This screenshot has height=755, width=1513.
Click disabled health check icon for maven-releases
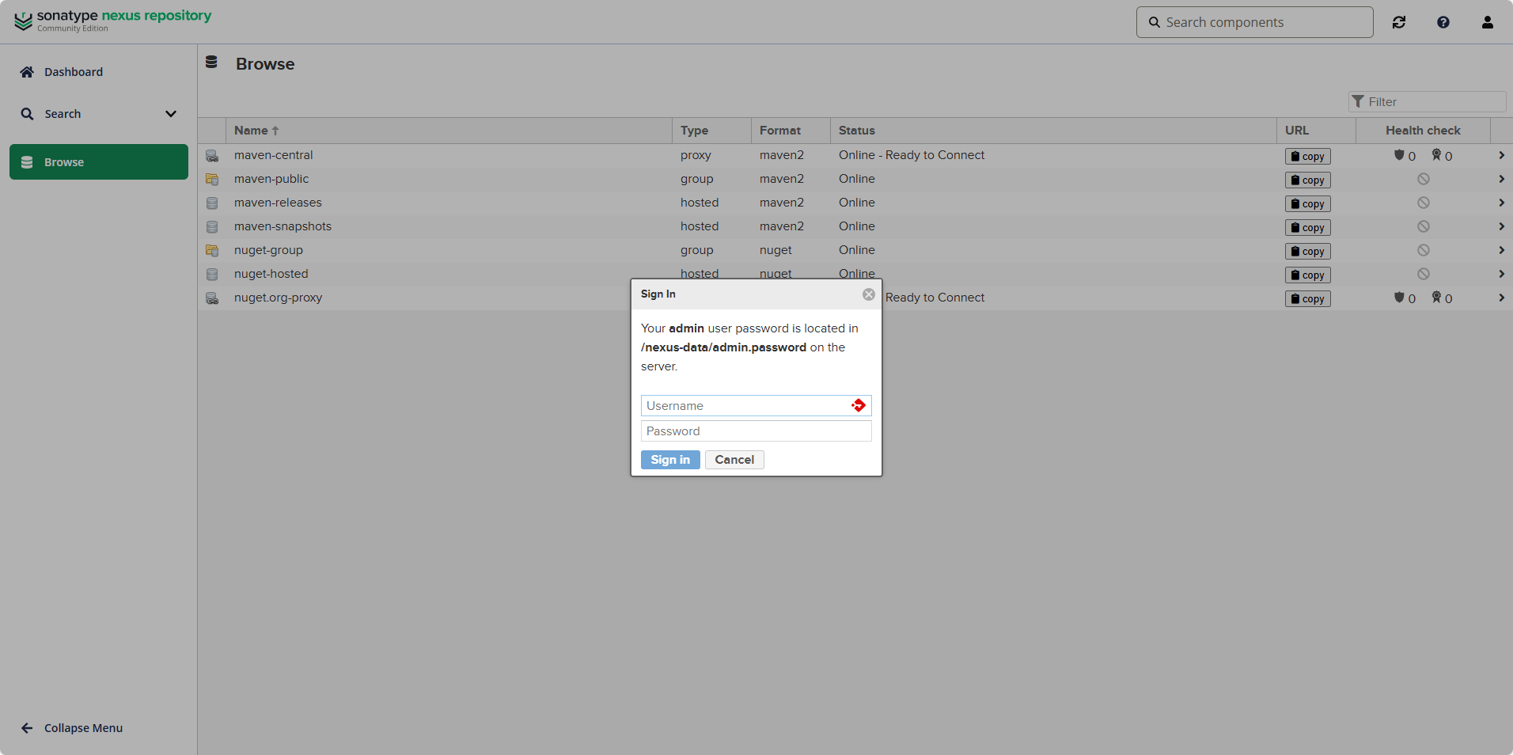tap(1423, 203)
